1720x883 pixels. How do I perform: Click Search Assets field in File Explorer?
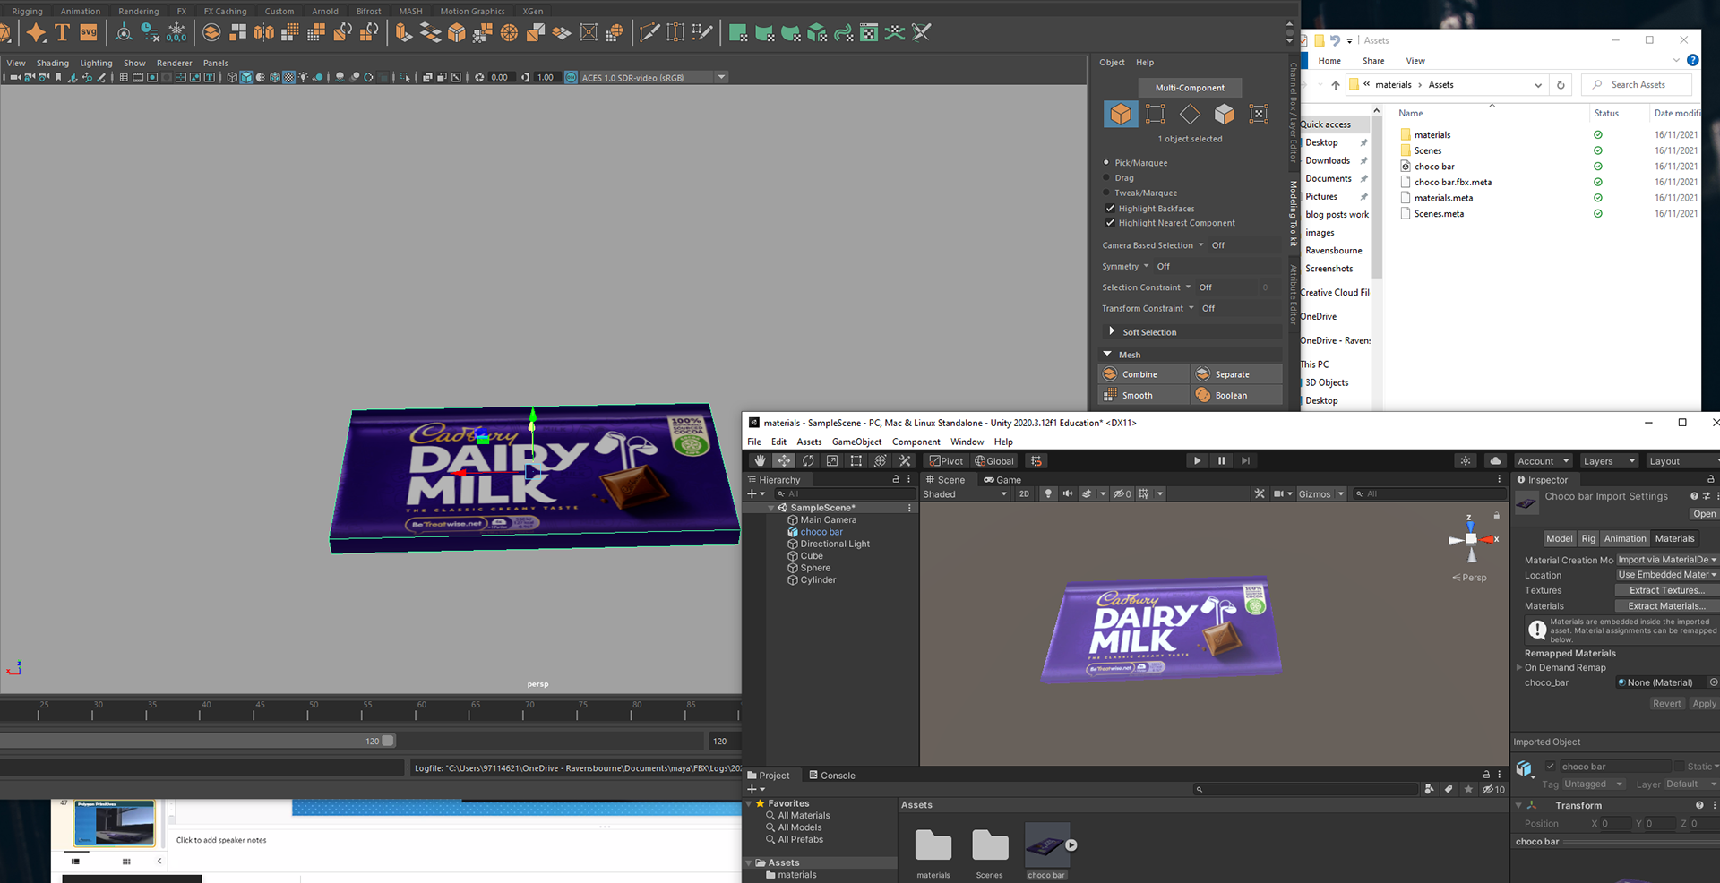click(1637, 84)
